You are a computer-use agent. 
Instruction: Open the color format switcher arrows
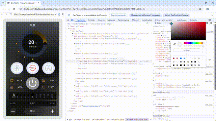202,51
